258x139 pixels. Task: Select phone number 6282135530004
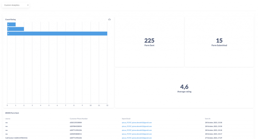pyautogui.click(x=76, y=122)
